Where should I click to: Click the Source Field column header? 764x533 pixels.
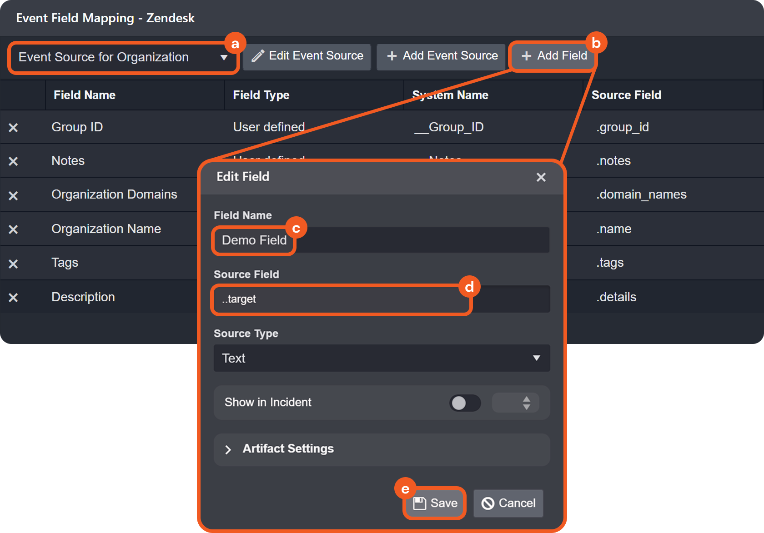(x=626, y=95)
